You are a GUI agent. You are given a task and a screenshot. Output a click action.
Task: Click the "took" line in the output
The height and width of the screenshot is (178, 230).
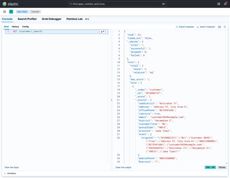(134, 35)
